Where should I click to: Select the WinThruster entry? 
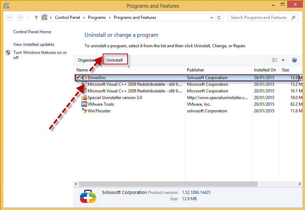point(99,111)
